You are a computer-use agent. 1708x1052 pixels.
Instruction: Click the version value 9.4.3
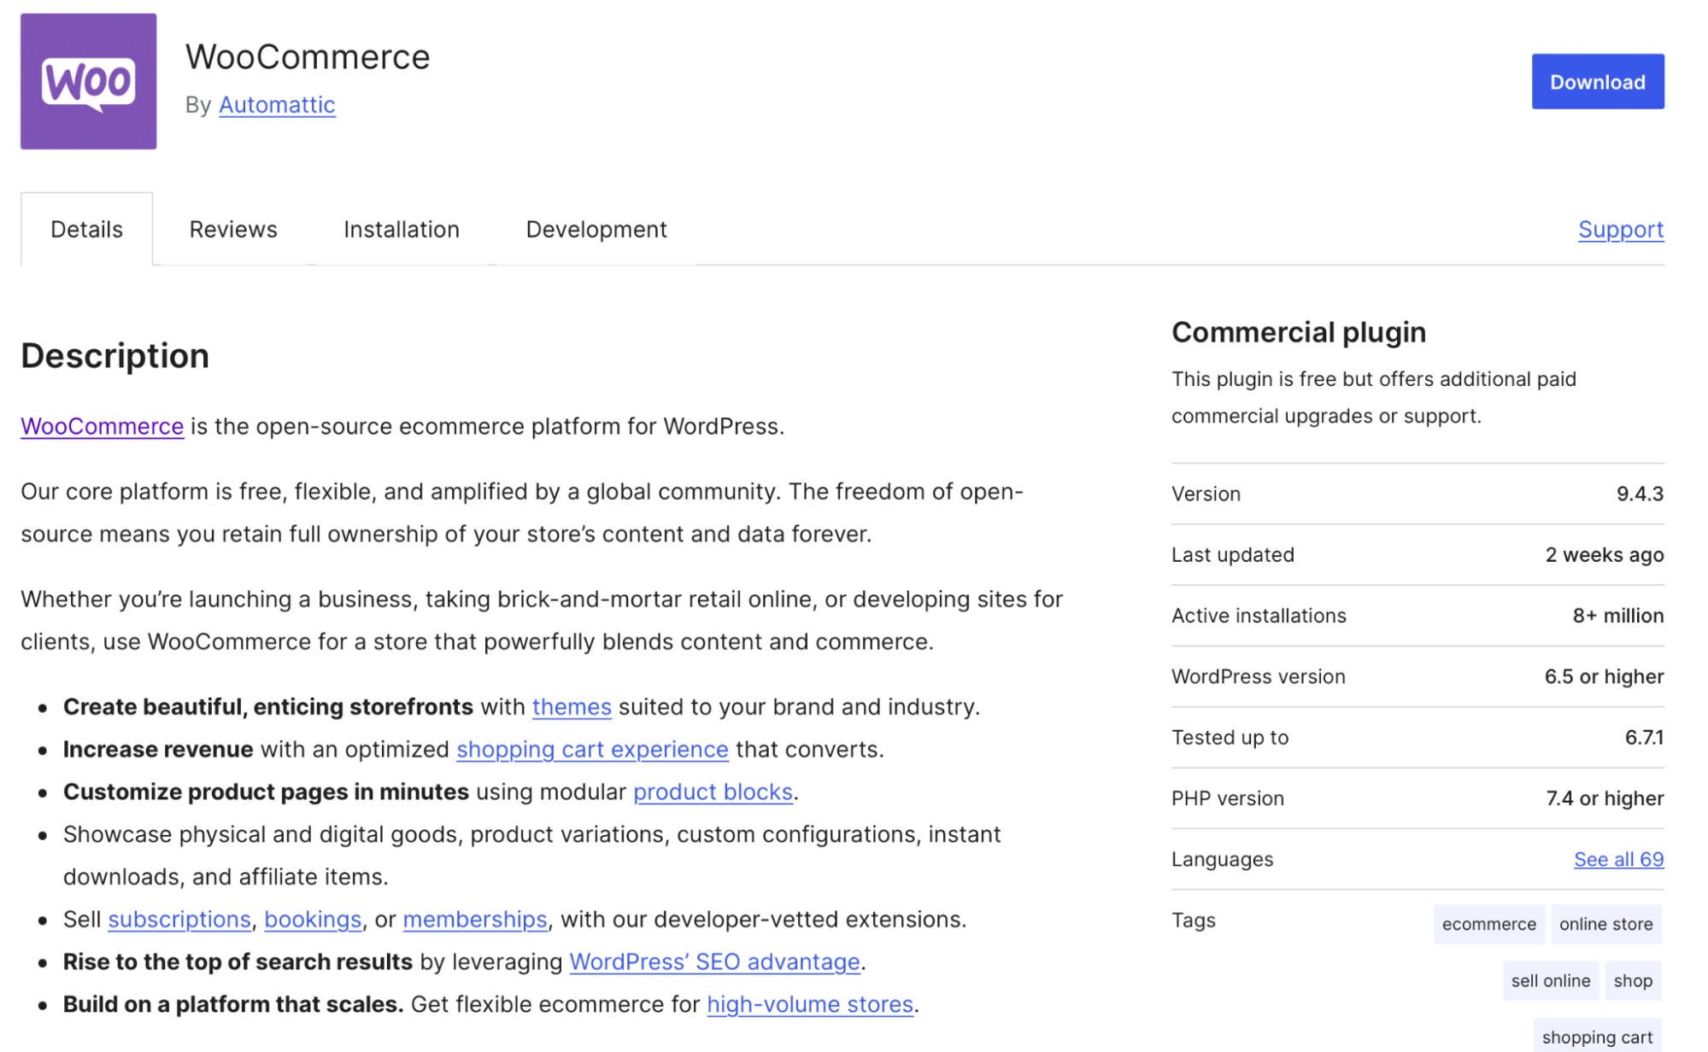(1640, 494)
